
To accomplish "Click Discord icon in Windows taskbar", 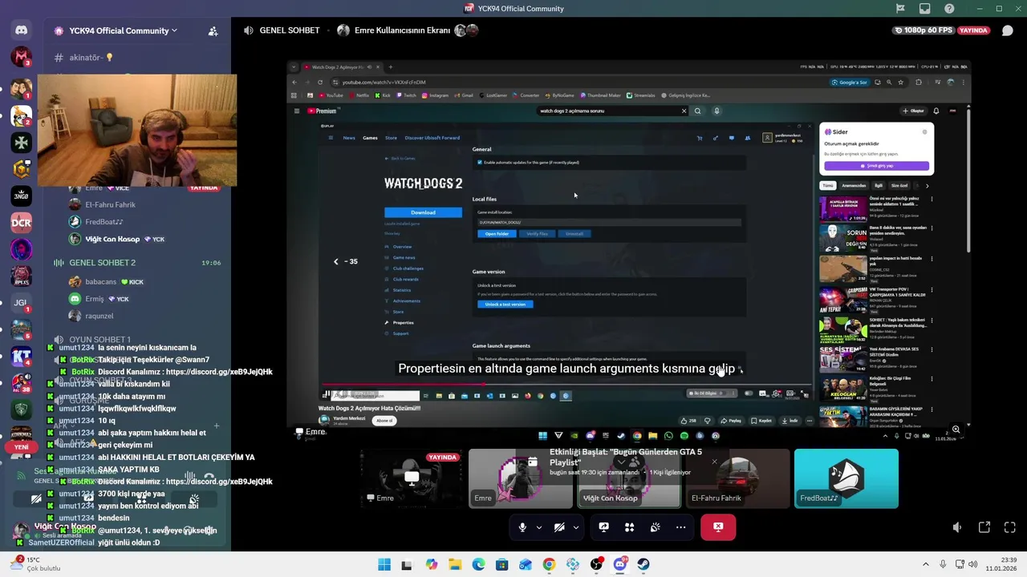I will 619,564.
